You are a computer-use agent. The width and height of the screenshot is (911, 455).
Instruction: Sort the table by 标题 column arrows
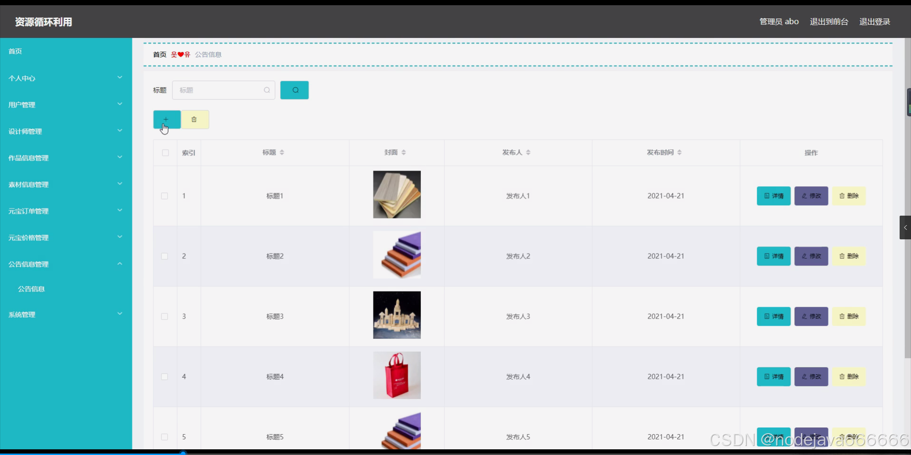point(282,153)
